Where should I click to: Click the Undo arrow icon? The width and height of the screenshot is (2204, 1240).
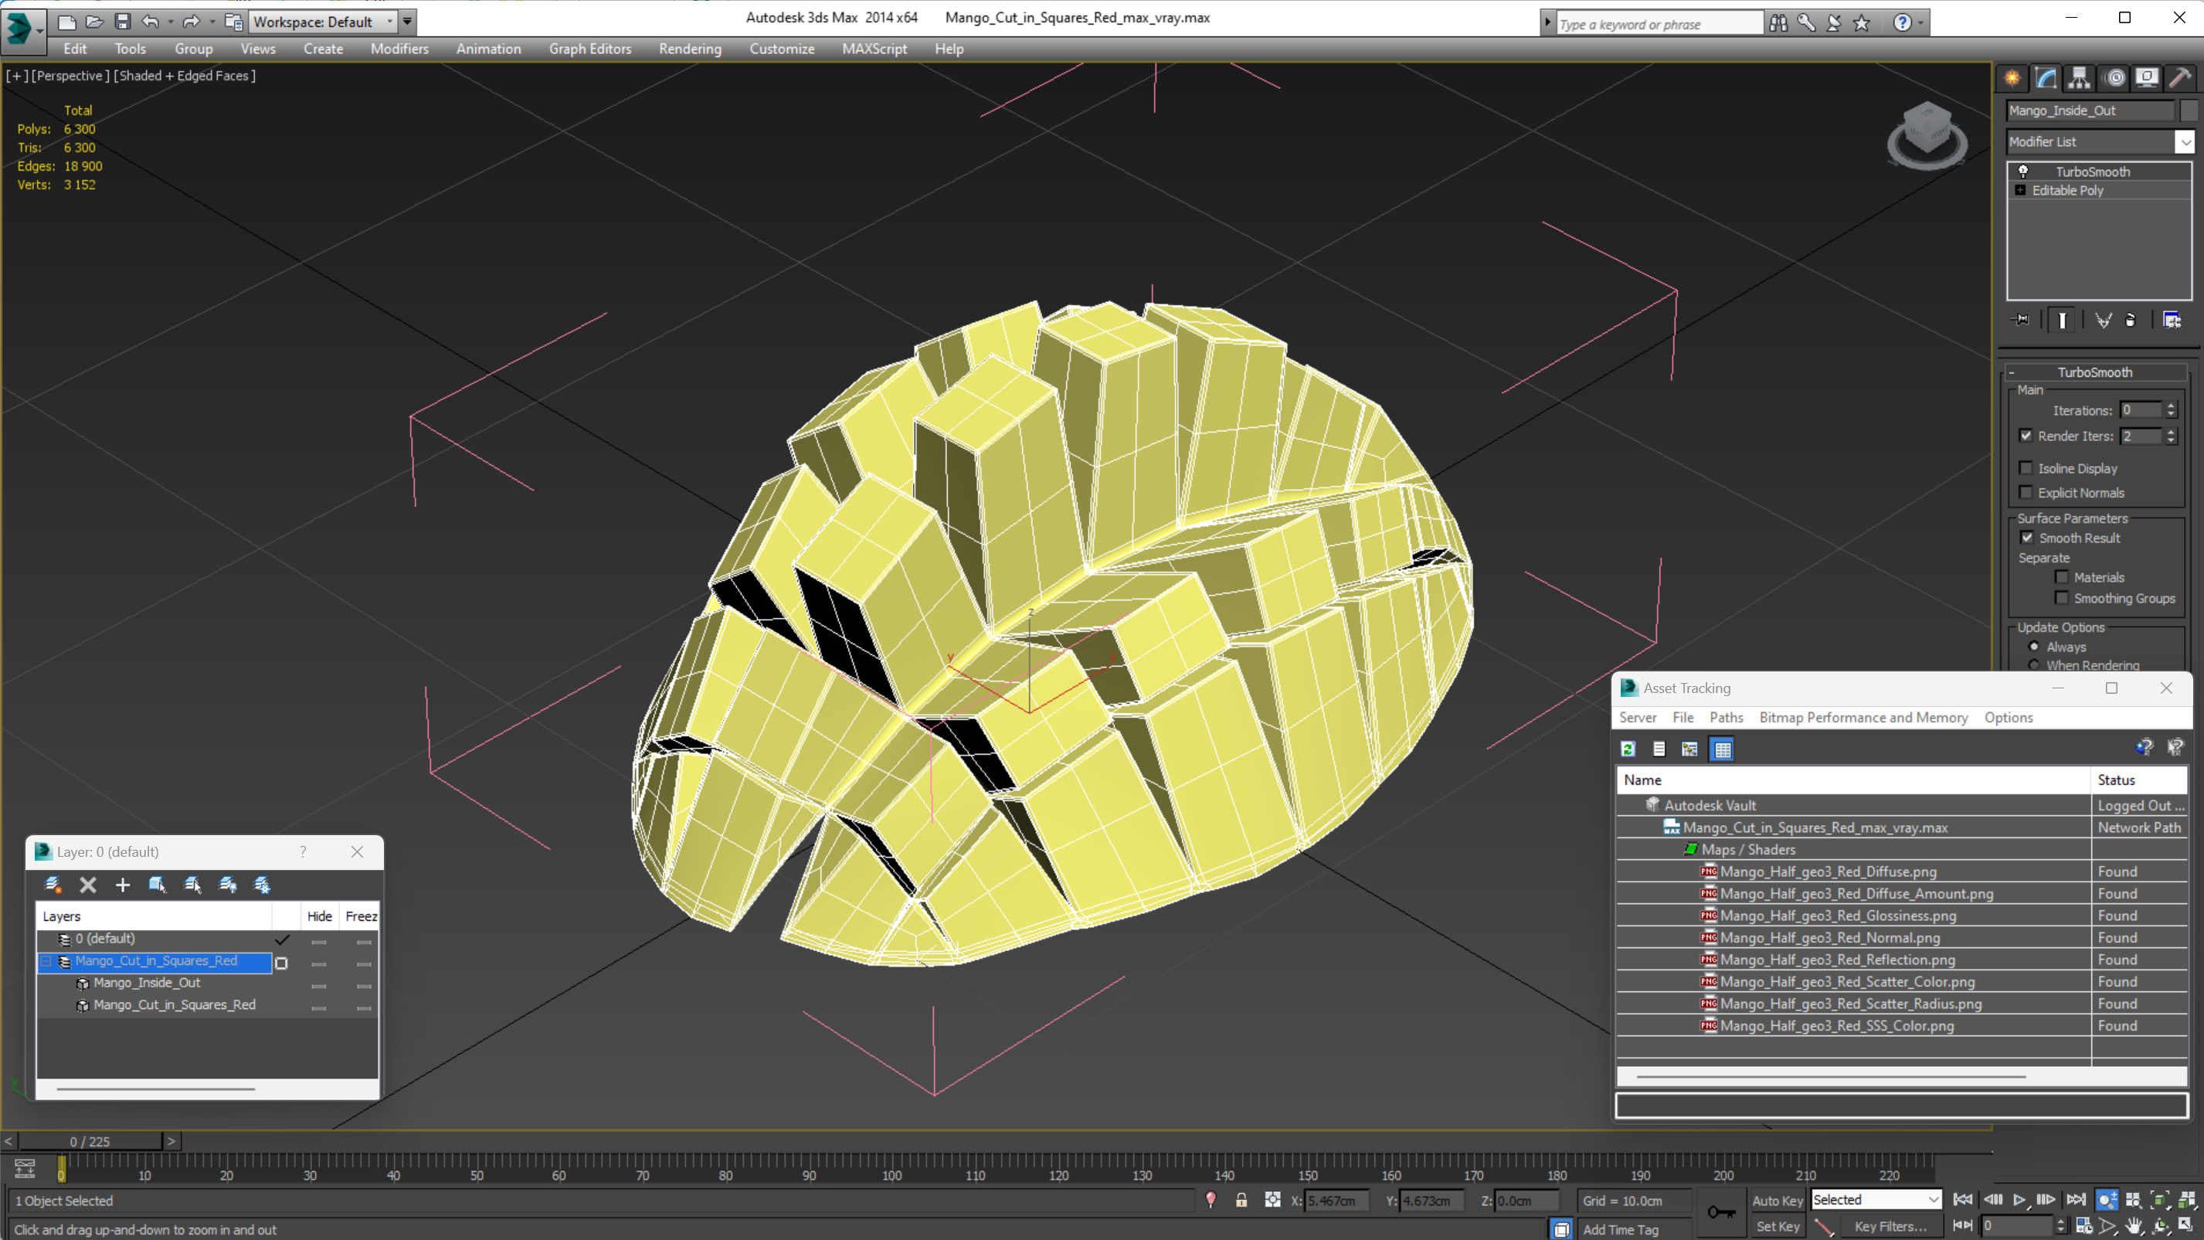point(151,22)
